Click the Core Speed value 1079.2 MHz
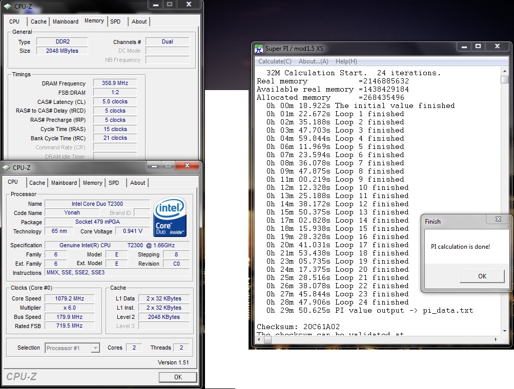Screen dimensions: 514x389 [x=70, y=298]
